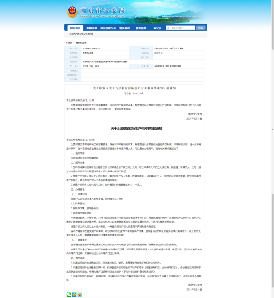Share to QZone star icon
The width and height of the screenshot is (274, 298).
coord(74,295)
